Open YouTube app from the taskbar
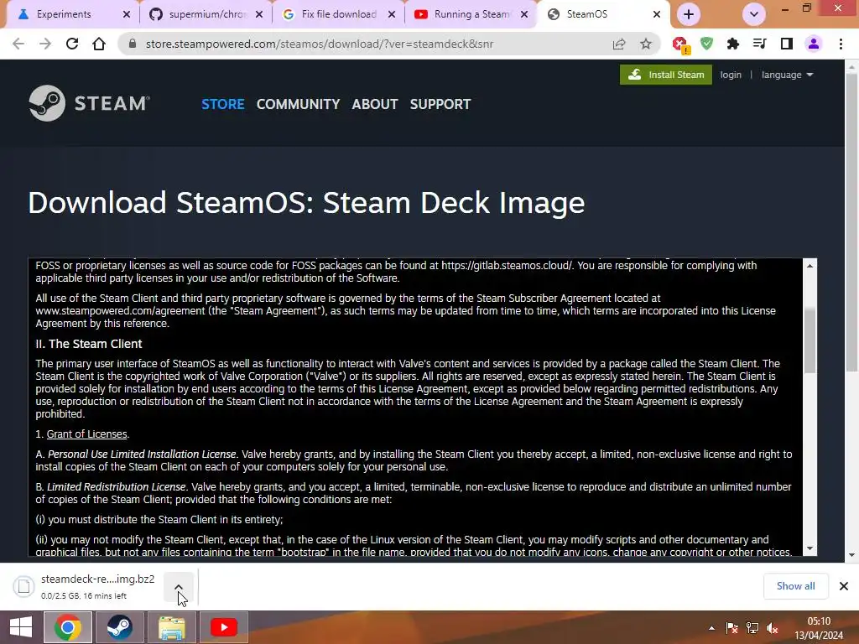Viewport: 859px width, 644px height. (223, 627)
